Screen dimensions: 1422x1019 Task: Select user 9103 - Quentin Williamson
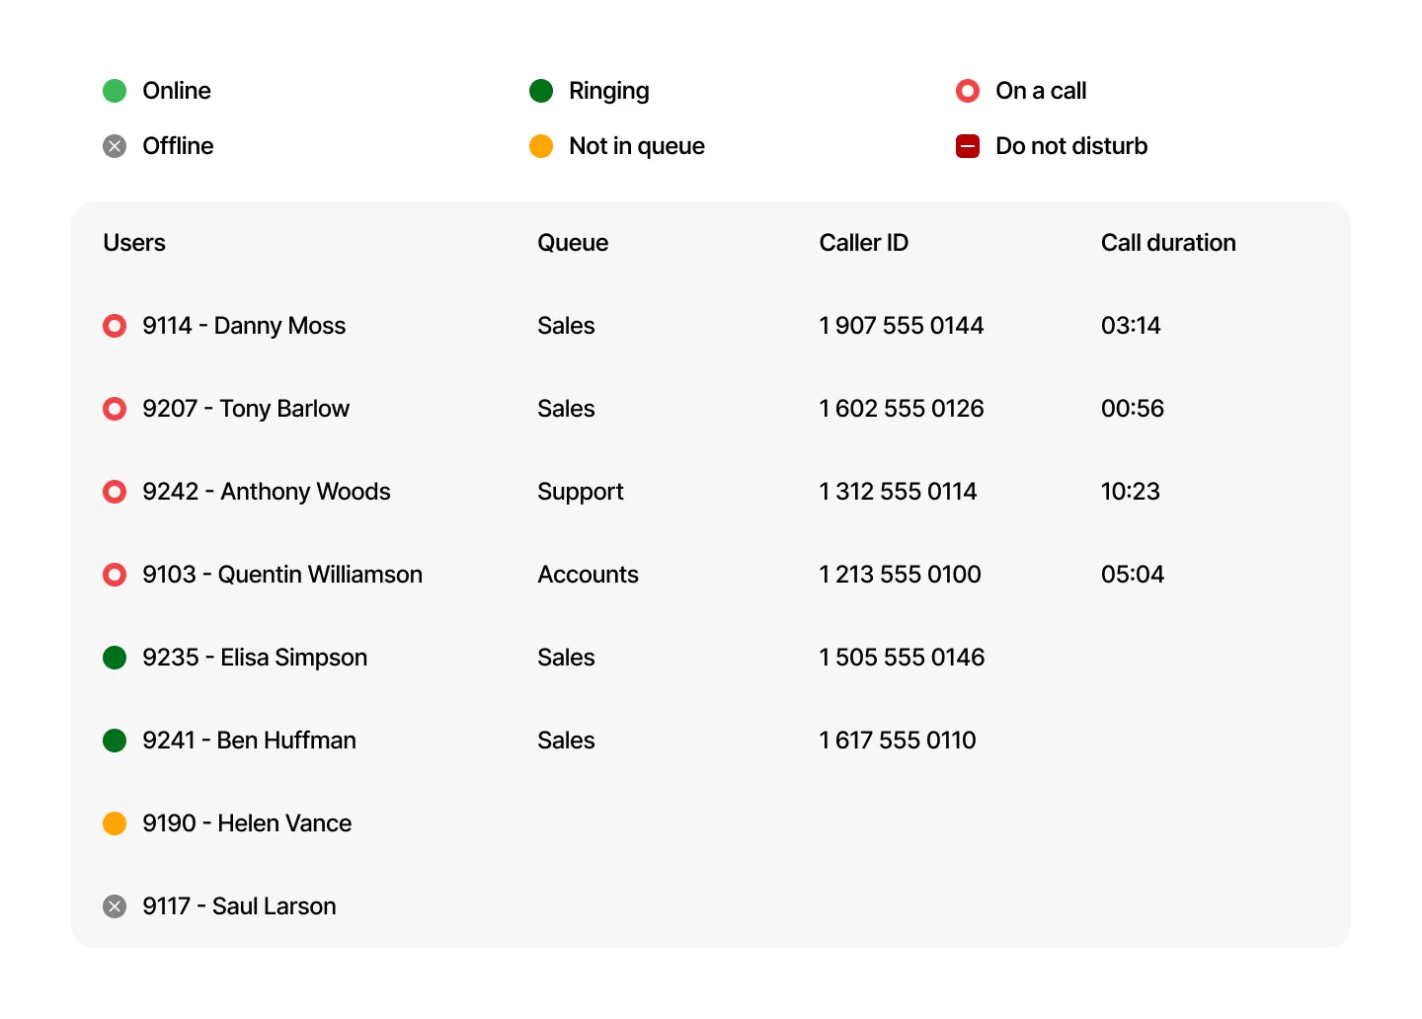pyautogui.click(x=282, y=575)
